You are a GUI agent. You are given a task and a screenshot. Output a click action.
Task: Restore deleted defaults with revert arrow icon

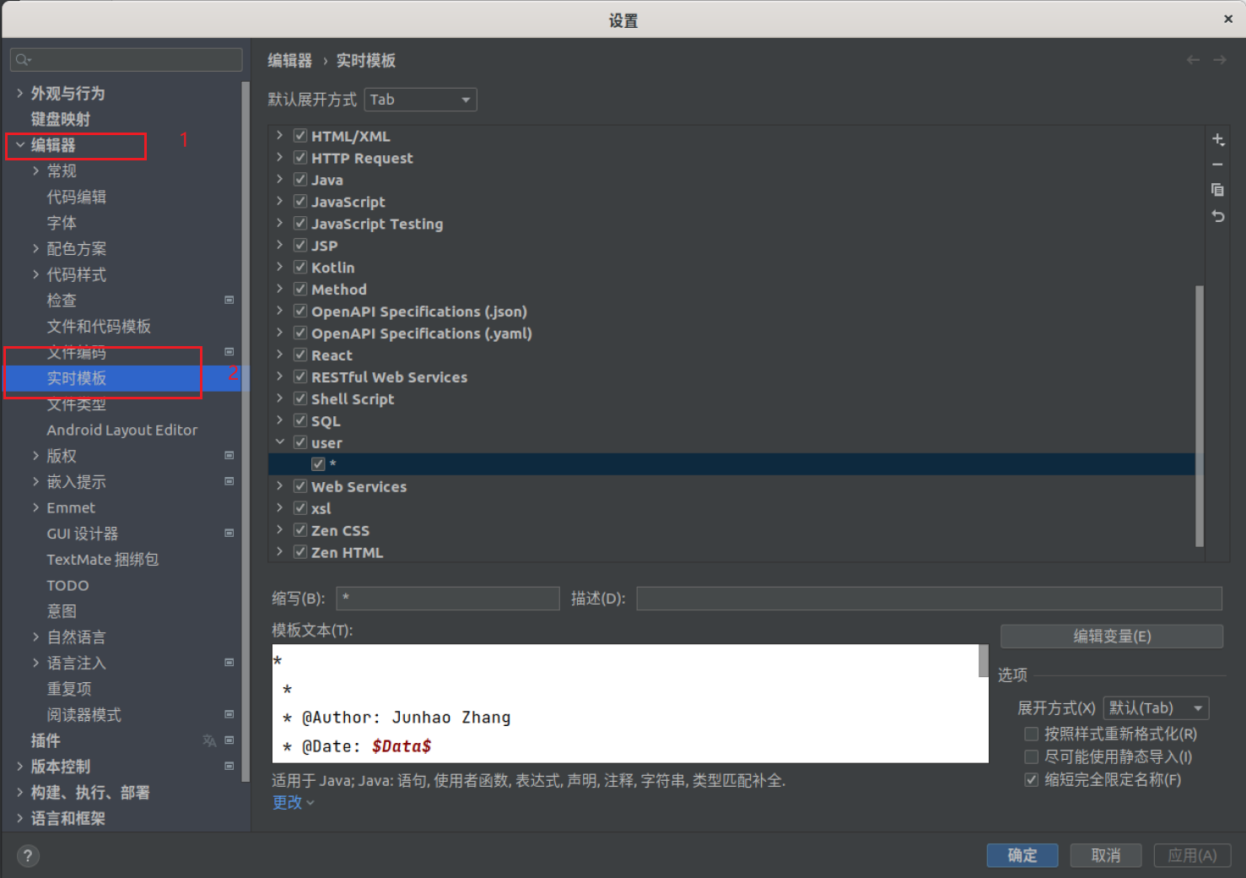1217,216
